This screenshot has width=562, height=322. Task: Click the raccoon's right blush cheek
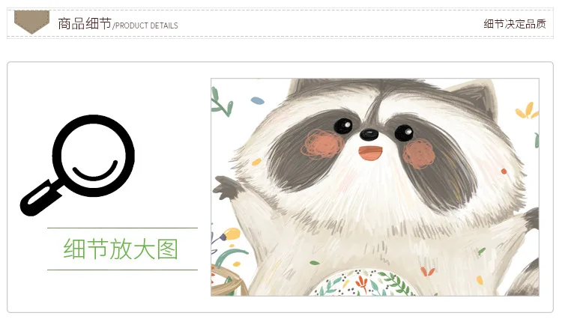pyautogui.click(x=419, y=154)
